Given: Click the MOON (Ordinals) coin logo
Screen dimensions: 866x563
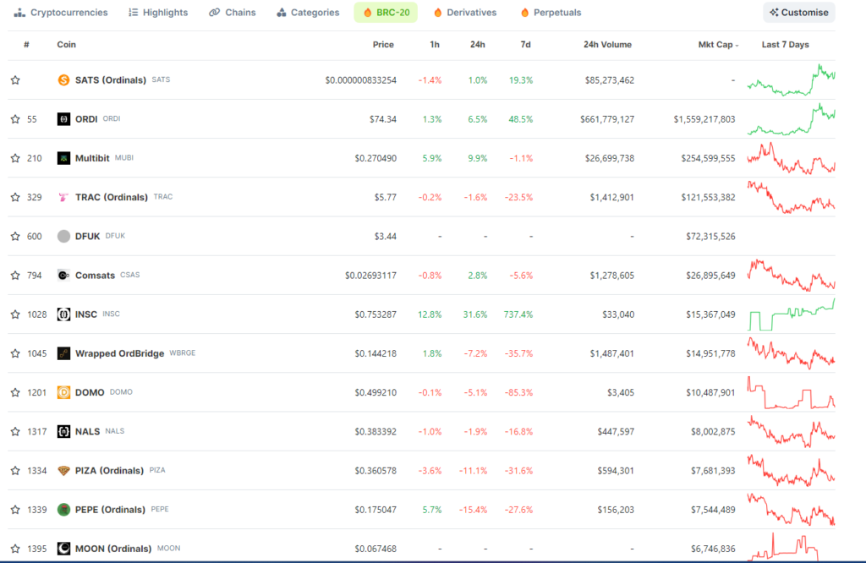Looking at the screenshot, I should 63,549.
